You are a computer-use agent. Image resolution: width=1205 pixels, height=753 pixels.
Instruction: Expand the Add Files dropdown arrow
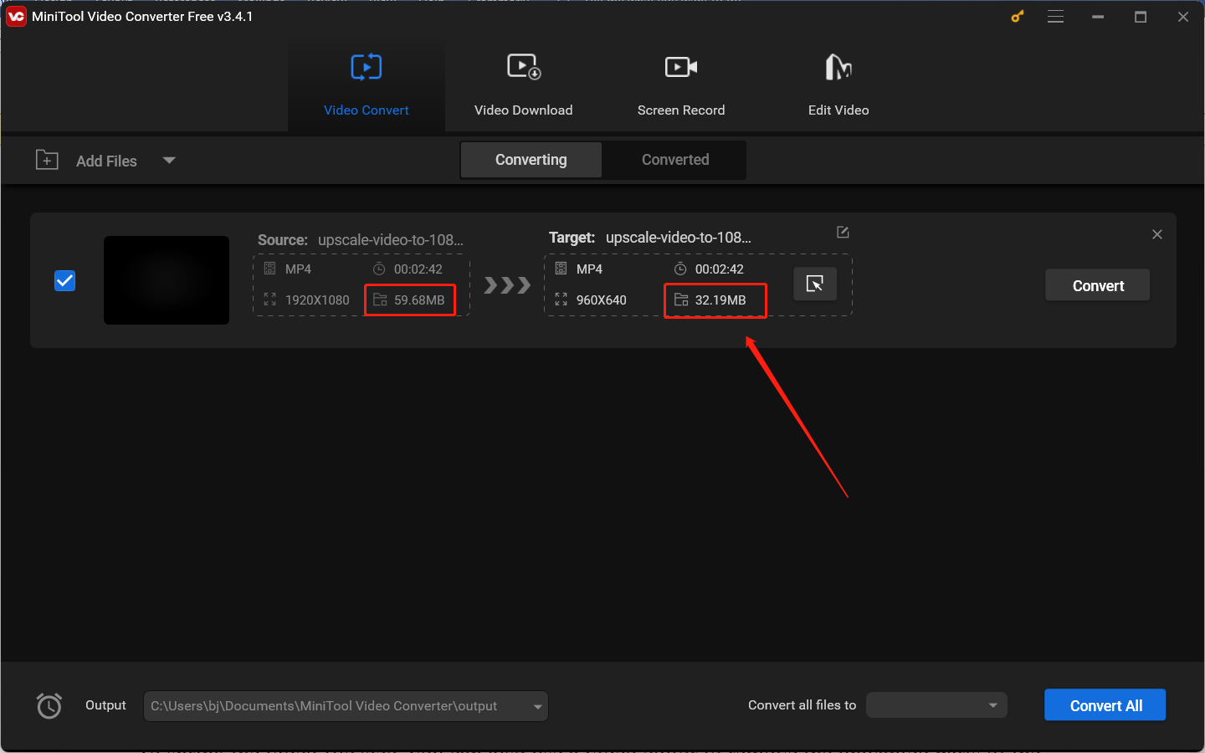(x=169, y=161)
